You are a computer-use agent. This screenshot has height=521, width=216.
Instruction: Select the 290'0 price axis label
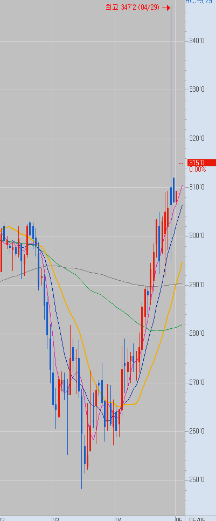(198, 285)
